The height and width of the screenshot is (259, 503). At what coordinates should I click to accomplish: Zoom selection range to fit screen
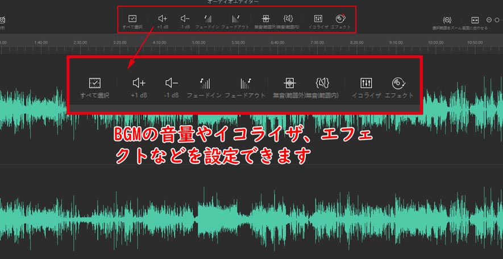[x=447, y=20]
